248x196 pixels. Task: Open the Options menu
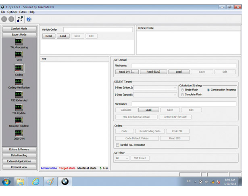click(12, 12)
